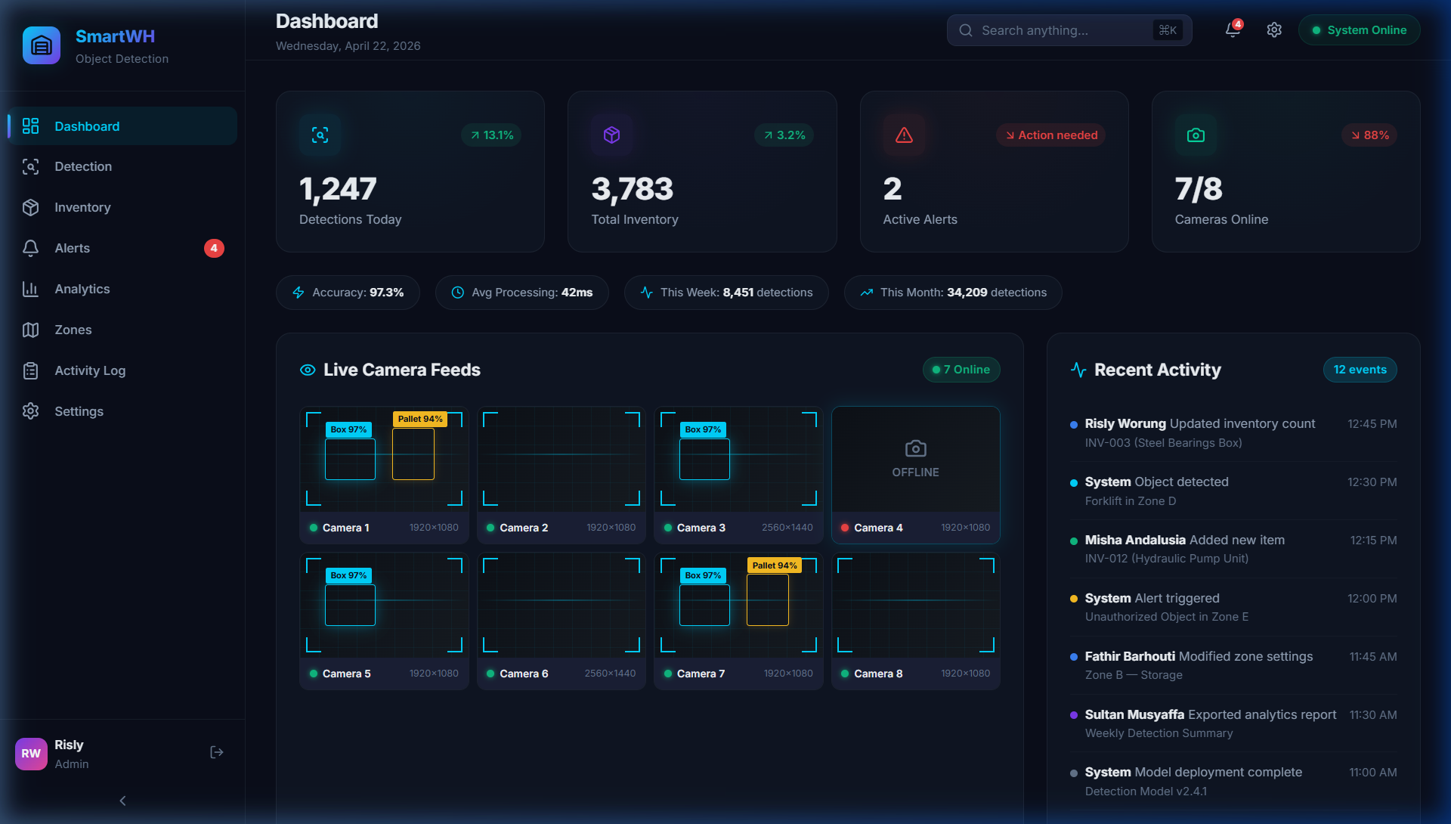
Task: Click the 12 events badge
Action: tap(1360, 370)
